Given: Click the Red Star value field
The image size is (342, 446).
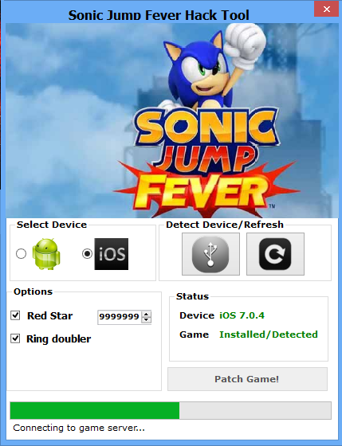Looking at the screenshot, I should [120, 317].
